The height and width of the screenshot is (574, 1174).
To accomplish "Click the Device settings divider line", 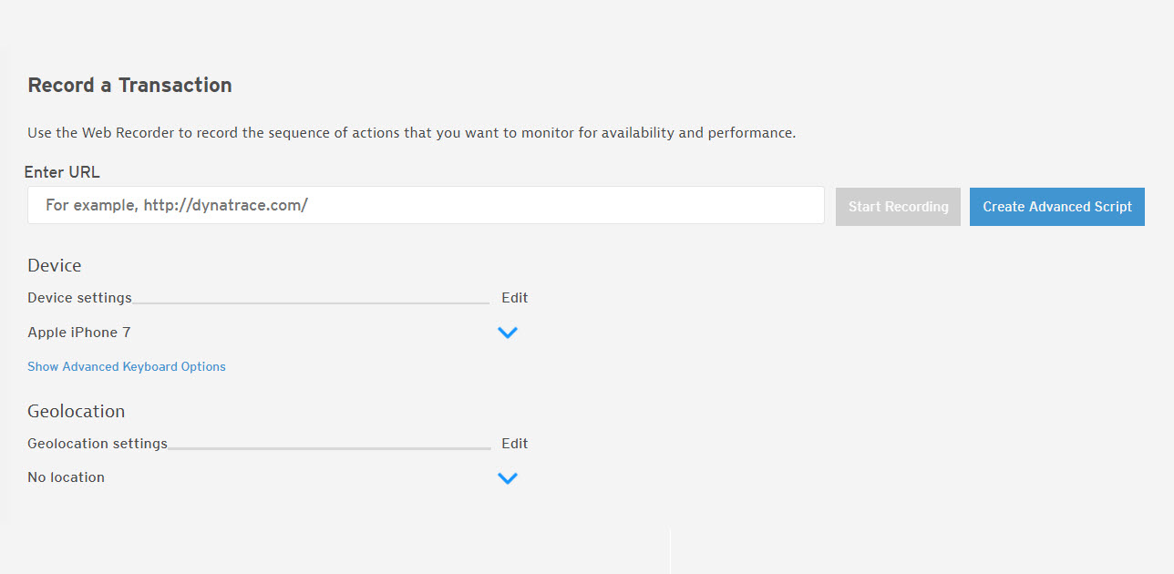I will click(311, 302).
